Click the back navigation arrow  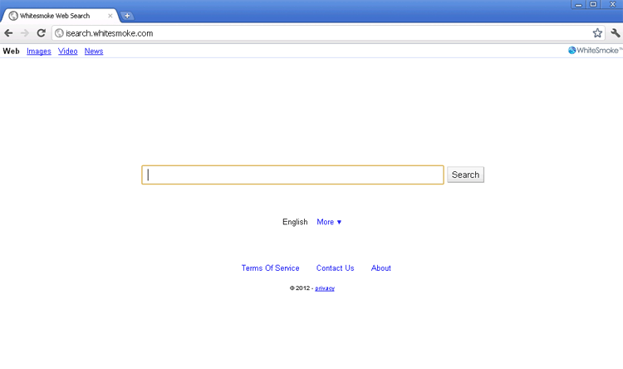(9, 33)
